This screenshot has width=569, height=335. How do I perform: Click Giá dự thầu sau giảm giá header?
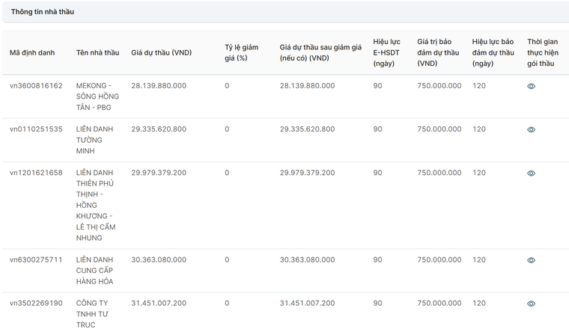click(320, 52)
